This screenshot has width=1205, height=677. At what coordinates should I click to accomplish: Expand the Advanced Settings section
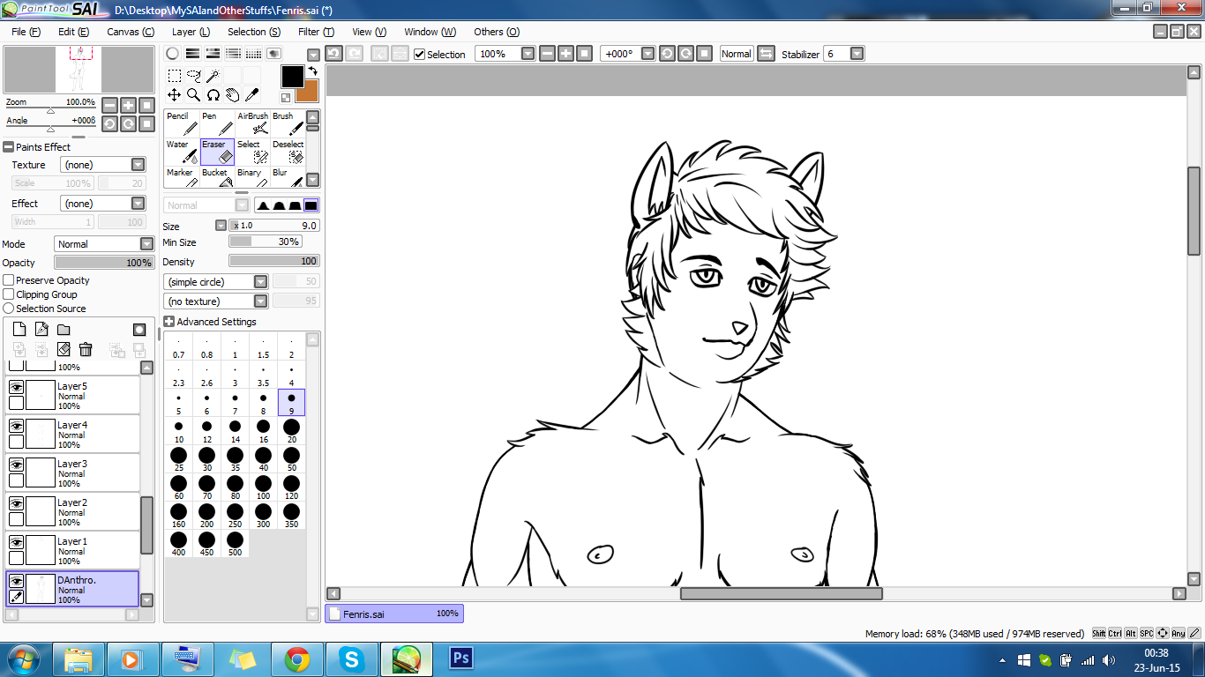coord(169,322)
